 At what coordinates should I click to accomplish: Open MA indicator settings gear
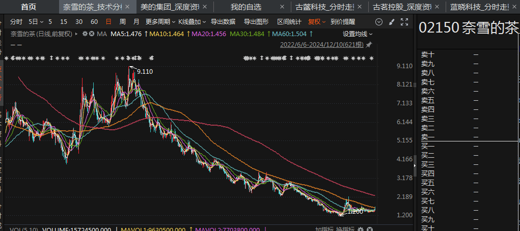85,34
